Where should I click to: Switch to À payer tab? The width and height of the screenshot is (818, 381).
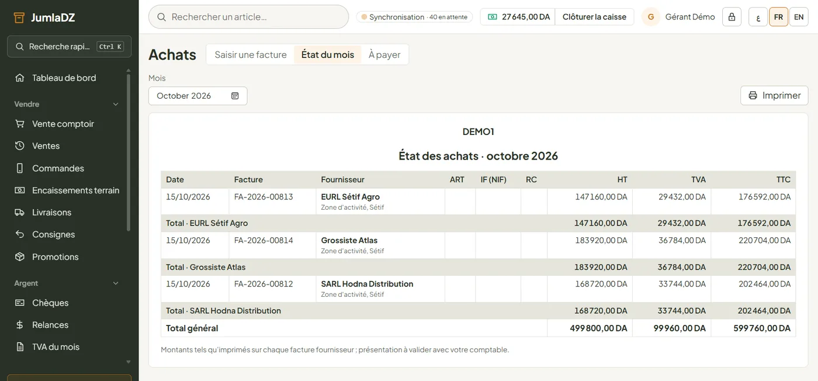coord(384,54)
